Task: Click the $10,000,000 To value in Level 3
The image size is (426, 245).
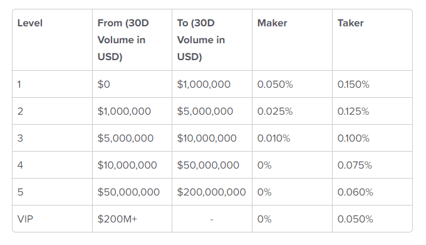Action: point(207,138)
